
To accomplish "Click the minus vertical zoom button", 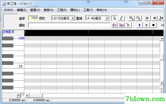I will point(162,87).
